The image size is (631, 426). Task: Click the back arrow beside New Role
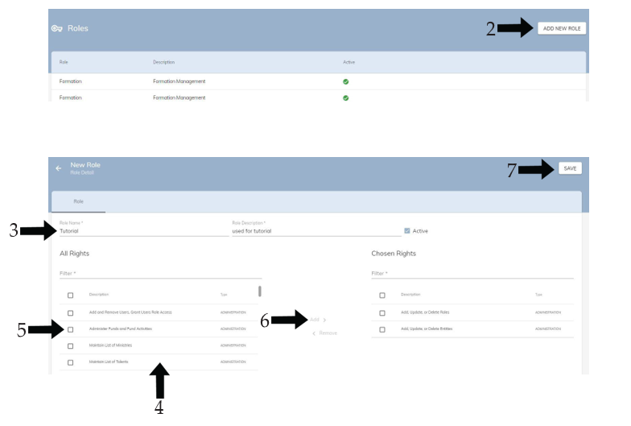point(56,168)
